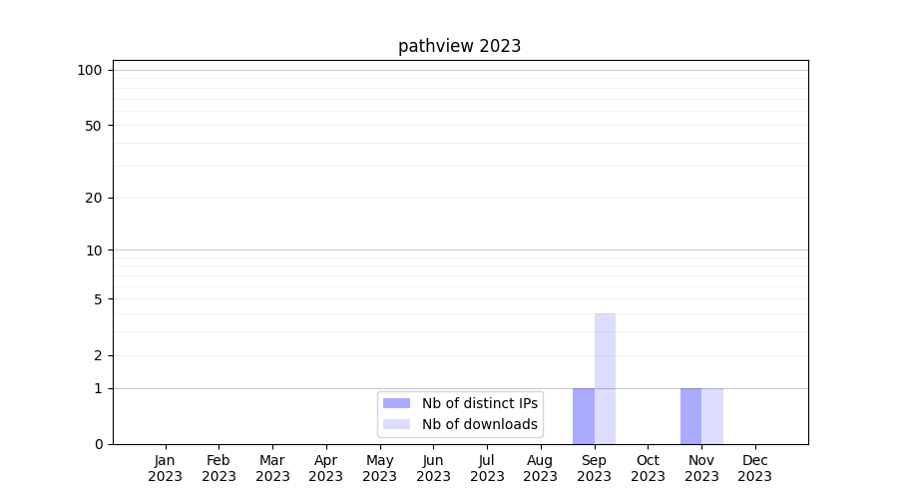The width and height of the screenshot is (898, 499).
Task: Click the y-axis tick label 50
Action: point(94,126)
